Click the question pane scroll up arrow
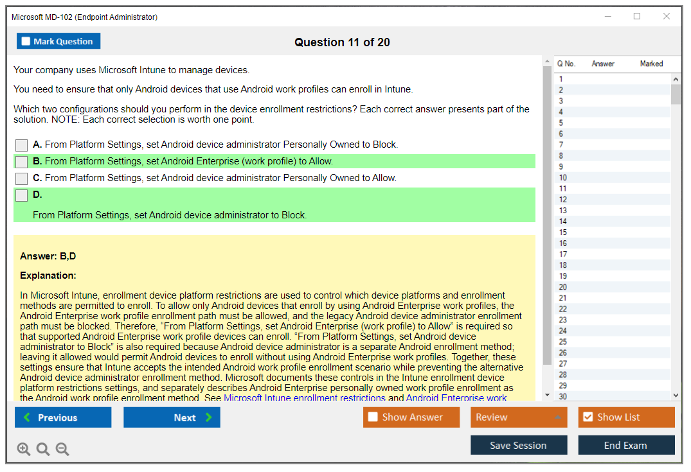The image size is (691, 472). [547, 61]
